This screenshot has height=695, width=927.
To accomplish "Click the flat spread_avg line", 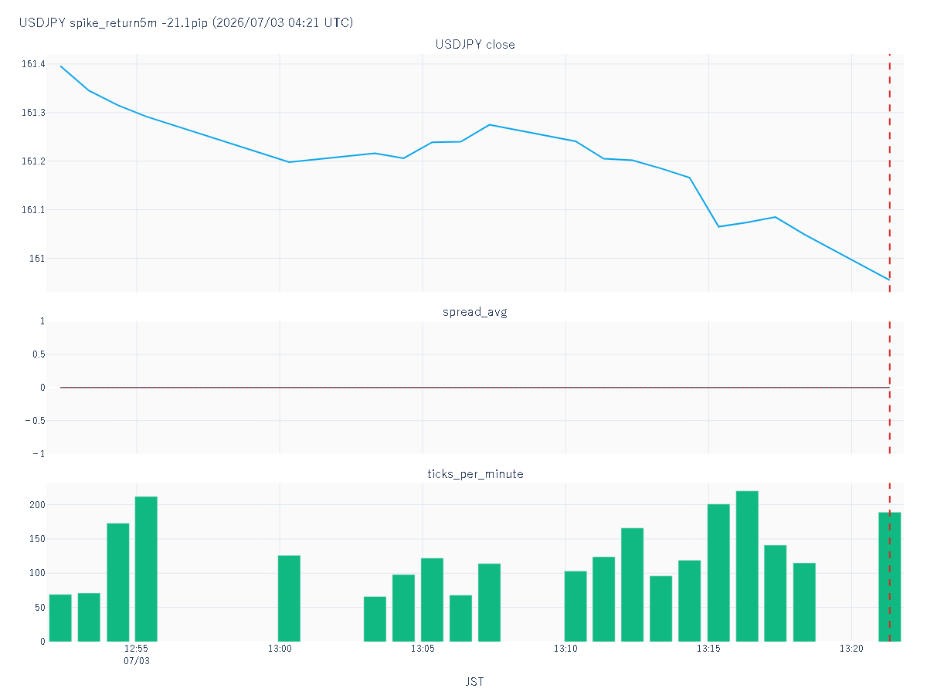I will [x=475, y=388].
